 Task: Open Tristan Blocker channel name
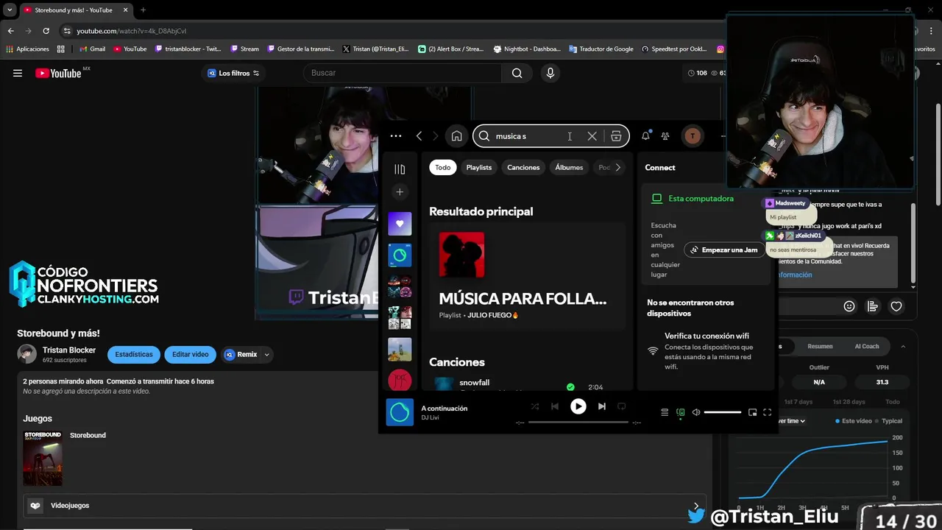69,350
